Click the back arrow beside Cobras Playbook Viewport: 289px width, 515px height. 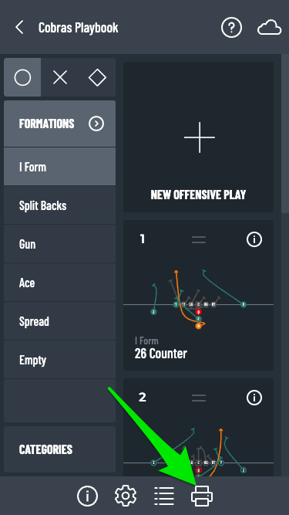coord(19,27)
